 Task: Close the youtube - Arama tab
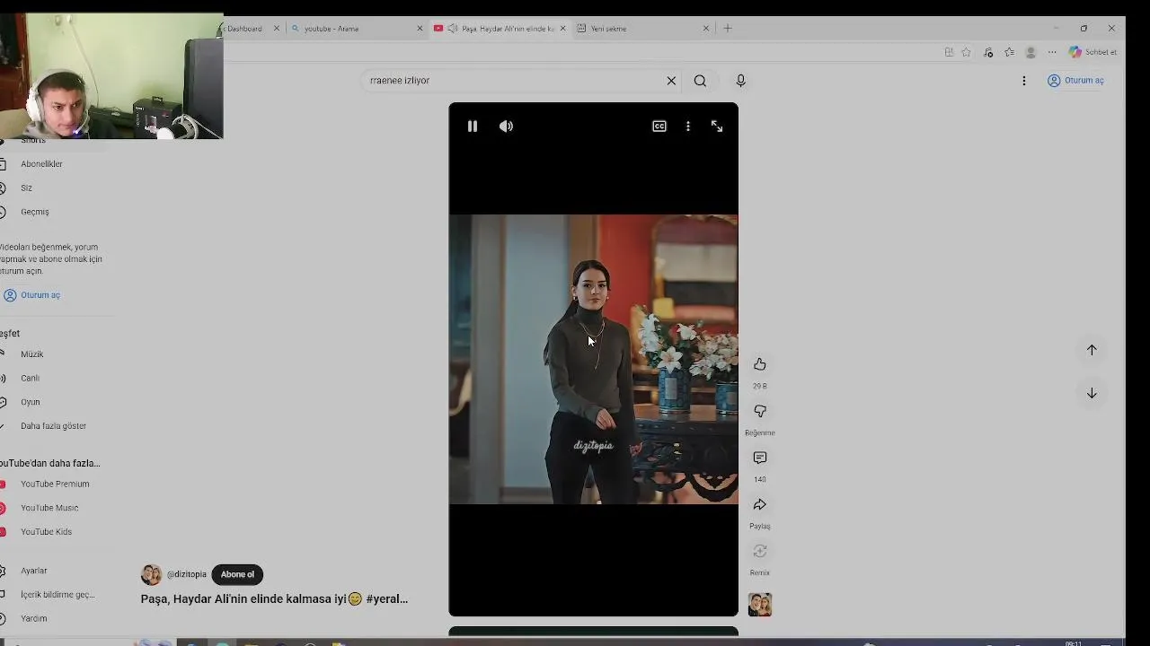(x=420, y=29)
